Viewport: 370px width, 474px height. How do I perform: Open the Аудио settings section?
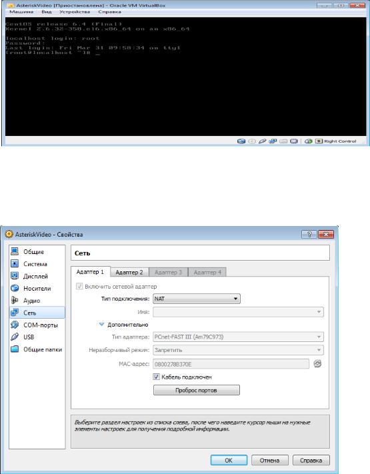[x=37, y=301]
